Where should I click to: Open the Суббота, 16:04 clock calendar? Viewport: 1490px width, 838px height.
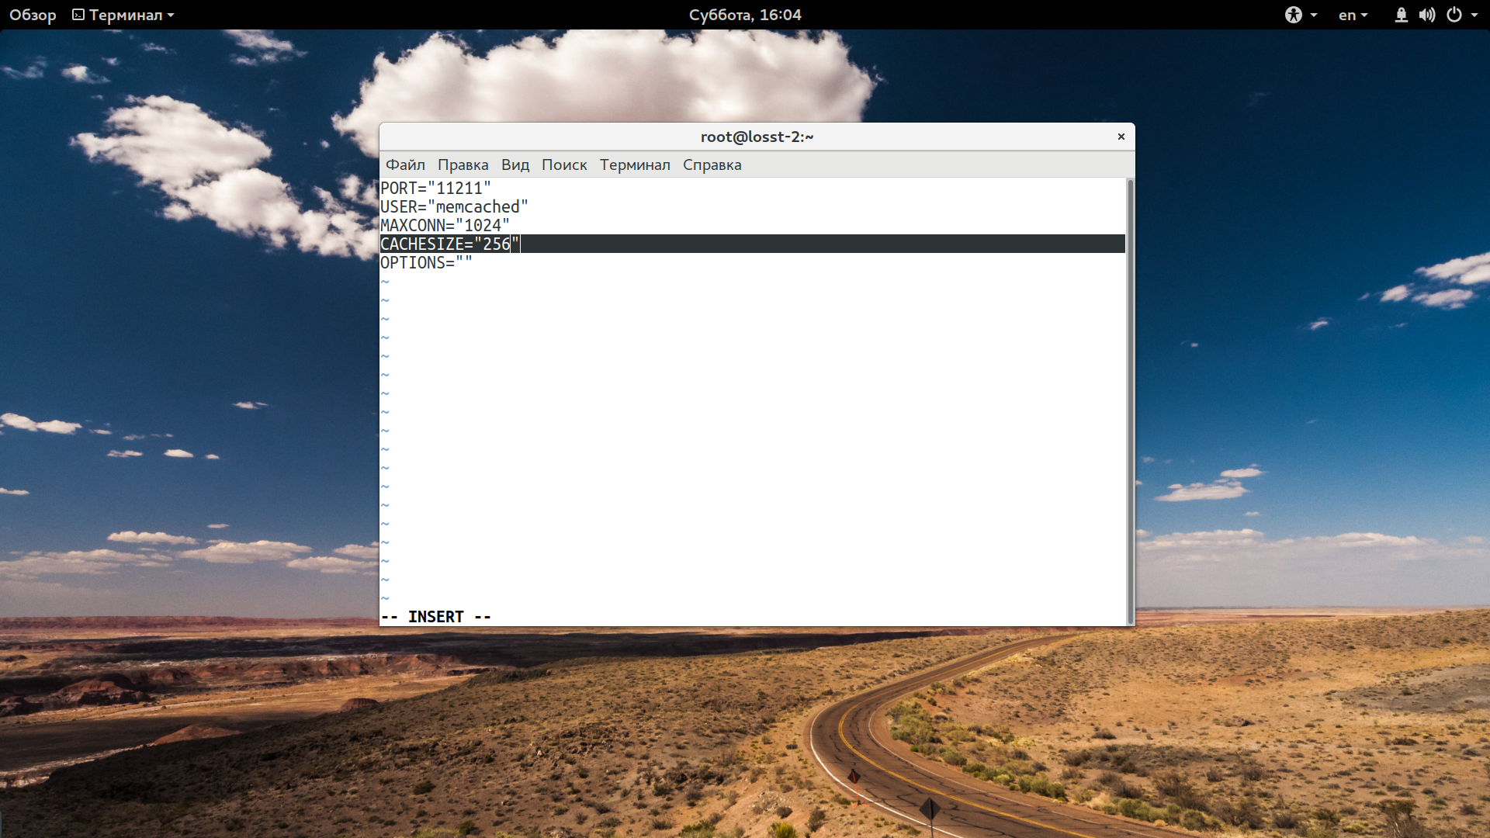click(x=745, y=15)
